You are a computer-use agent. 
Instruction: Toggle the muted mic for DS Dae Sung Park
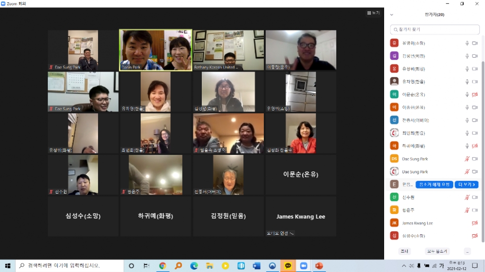click(467, 159)
